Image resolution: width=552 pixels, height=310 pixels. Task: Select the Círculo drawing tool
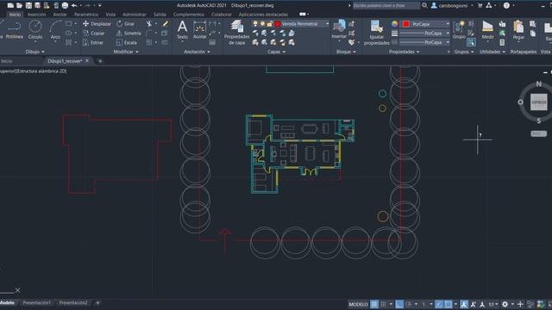(x=35, y=29)
